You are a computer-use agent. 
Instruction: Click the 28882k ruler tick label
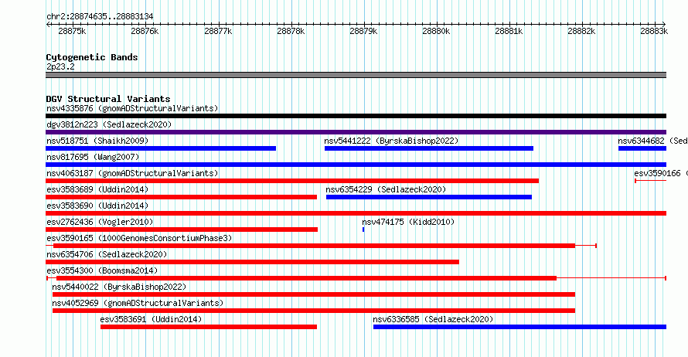[581, 31]
